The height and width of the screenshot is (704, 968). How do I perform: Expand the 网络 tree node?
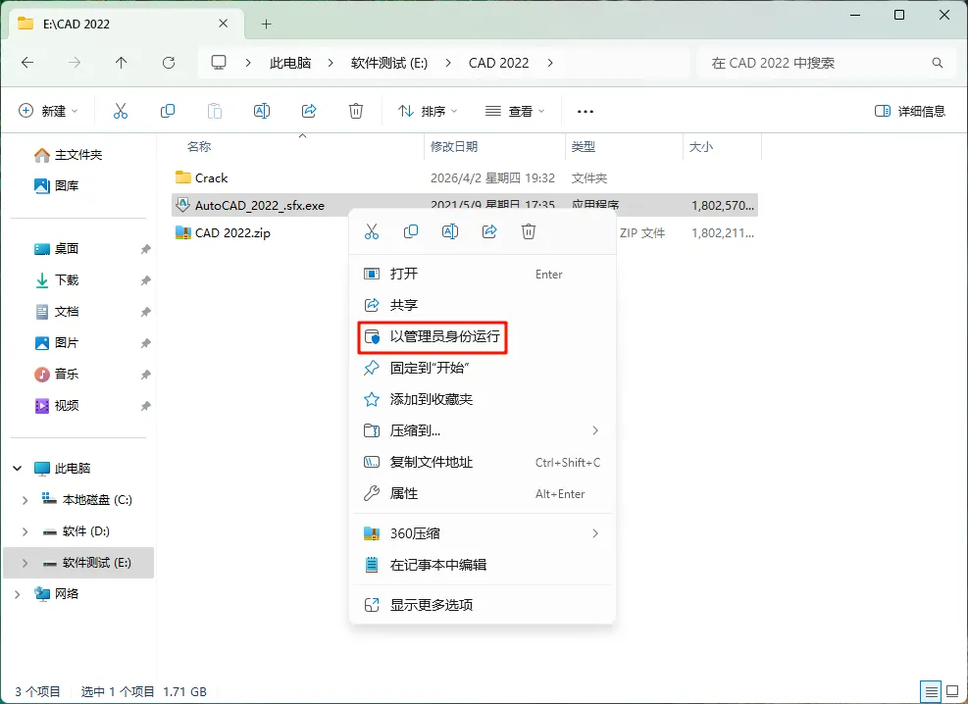pos(18,594)
